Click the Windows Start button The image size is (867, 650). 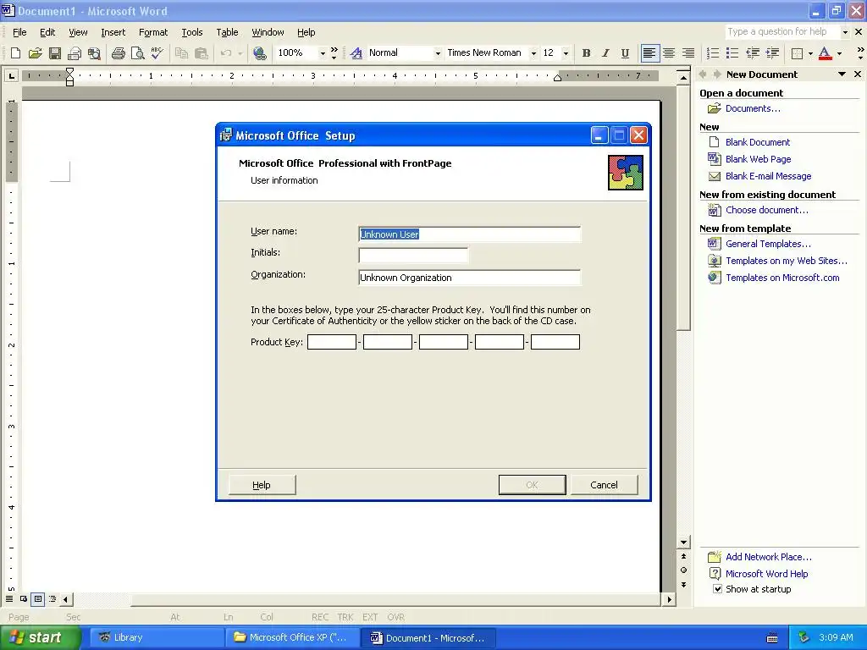(x=40, y=638)
